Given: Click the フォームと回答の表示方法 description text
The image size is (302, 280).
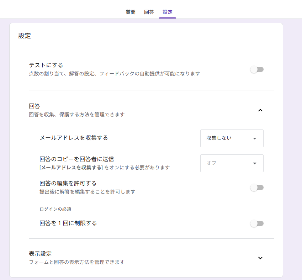Looking at the screenshot, I should pyautogui.click(x=76, y=262).
